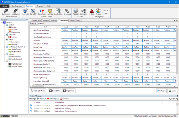Click the Restore Default button

click(x=38, y=91)
